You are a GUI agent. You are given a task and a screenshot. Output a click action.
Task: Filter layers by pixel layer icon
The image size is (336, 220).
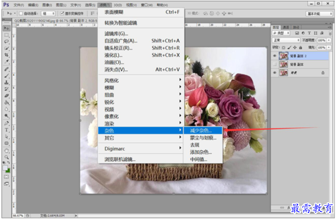tap(297, 33)
